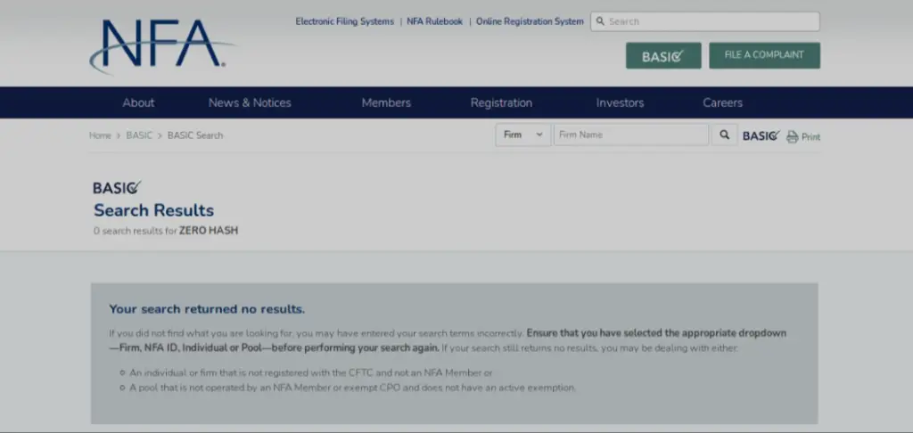Image resolution: width=913 pixels, height=433 pixels.
Task: Click the File a Complaint button
Action: [764, 55]
